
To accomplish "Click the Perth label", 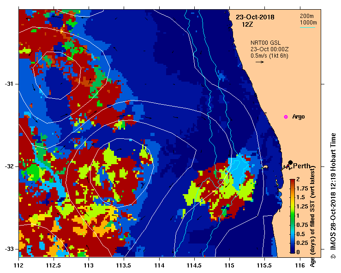I will click(x=302, y=166).
